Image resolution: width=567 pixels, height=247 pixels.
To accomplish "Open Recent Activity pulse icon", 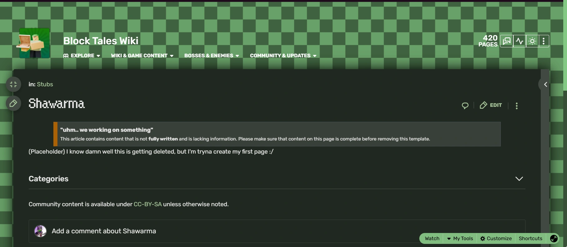I will (520, 41).
